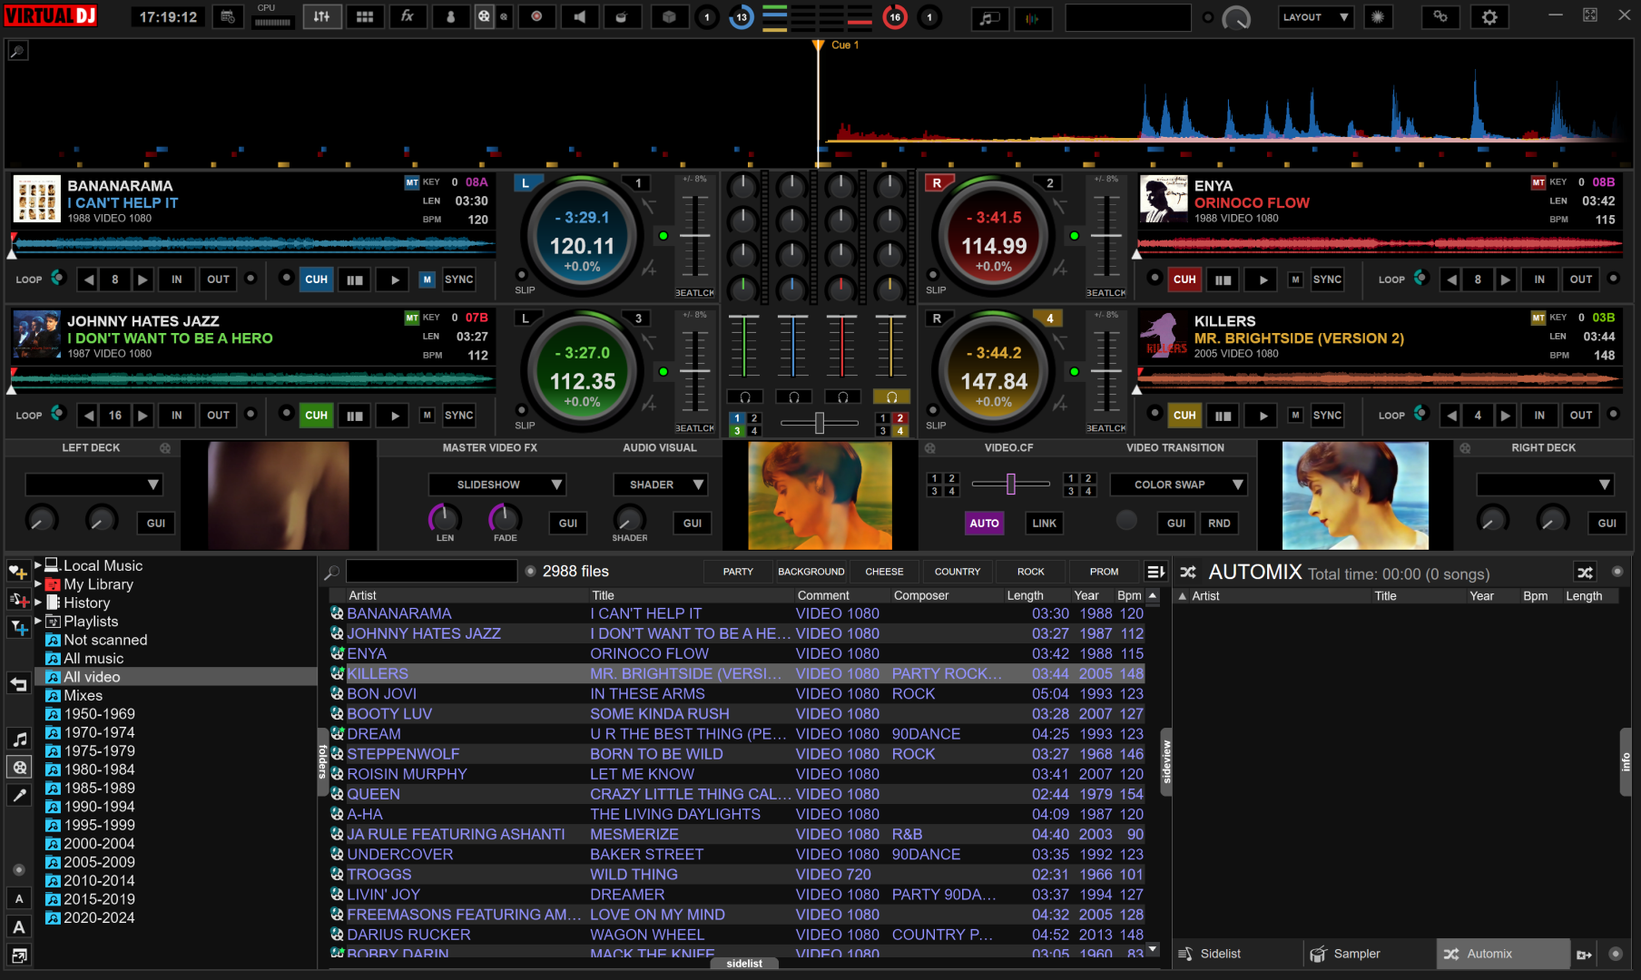
Task: Enable AUTO video crossfader
Action: tap(984, 524)
